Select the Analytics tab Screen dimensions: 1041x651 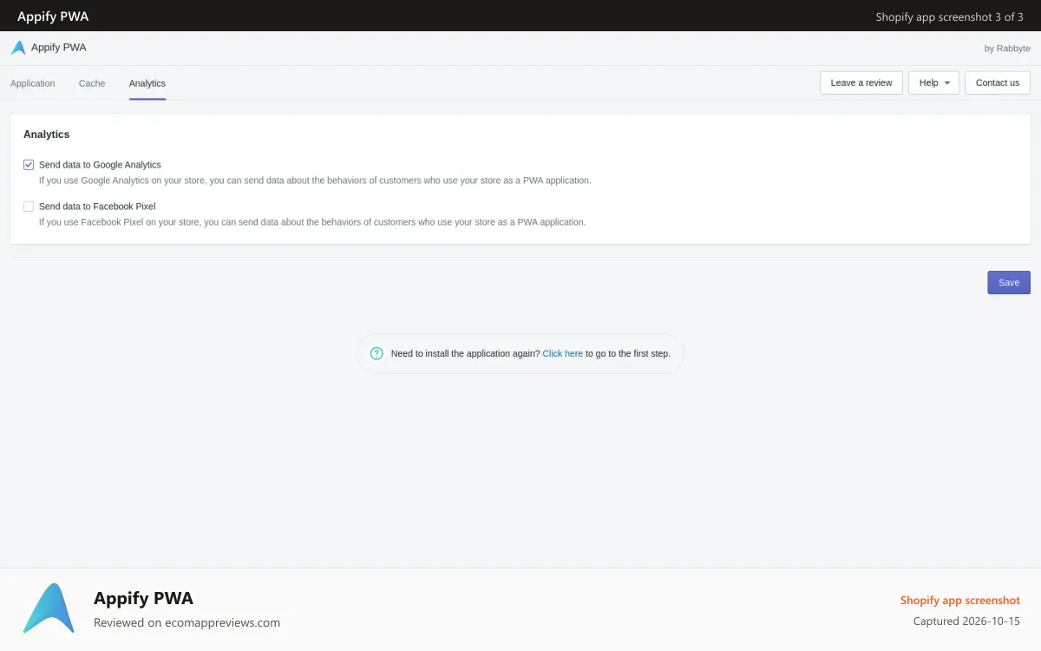[x=147, y=83]
